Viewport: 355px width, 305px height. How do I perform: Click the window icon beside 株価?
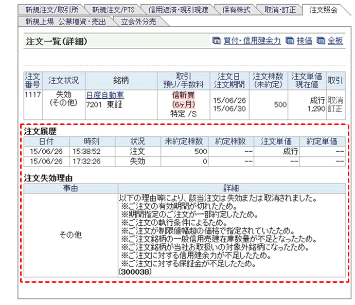pyautogui.click(x=290, y=41)
